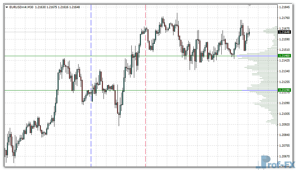Click the 1.21760 label on price axis

click(285, 18)
